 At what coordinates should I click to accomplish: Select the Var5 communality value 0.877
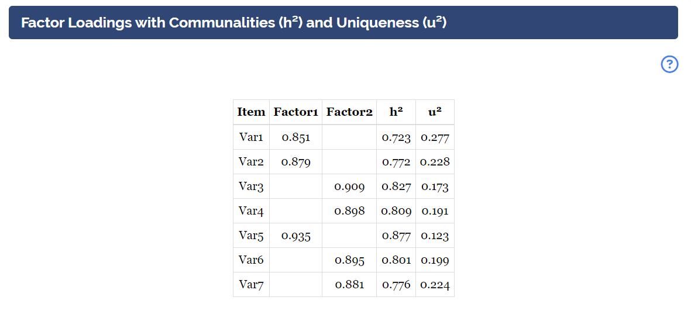396,236
